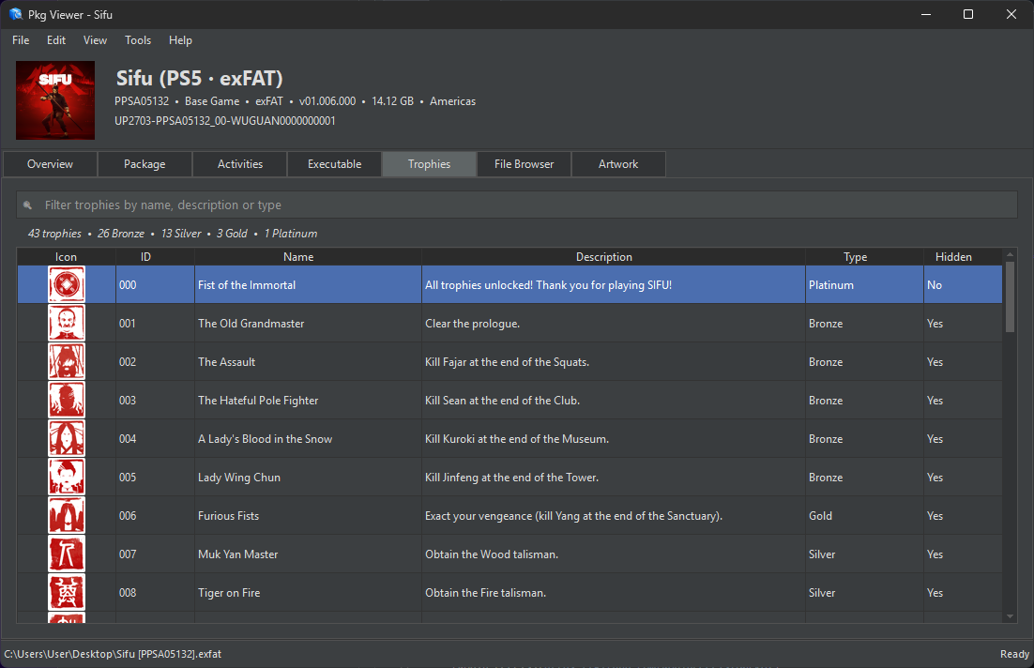Select 'The Hateful Pole Fighter' name cell
This screenshot has width=1034, height=668.
(x=308, y=401)
